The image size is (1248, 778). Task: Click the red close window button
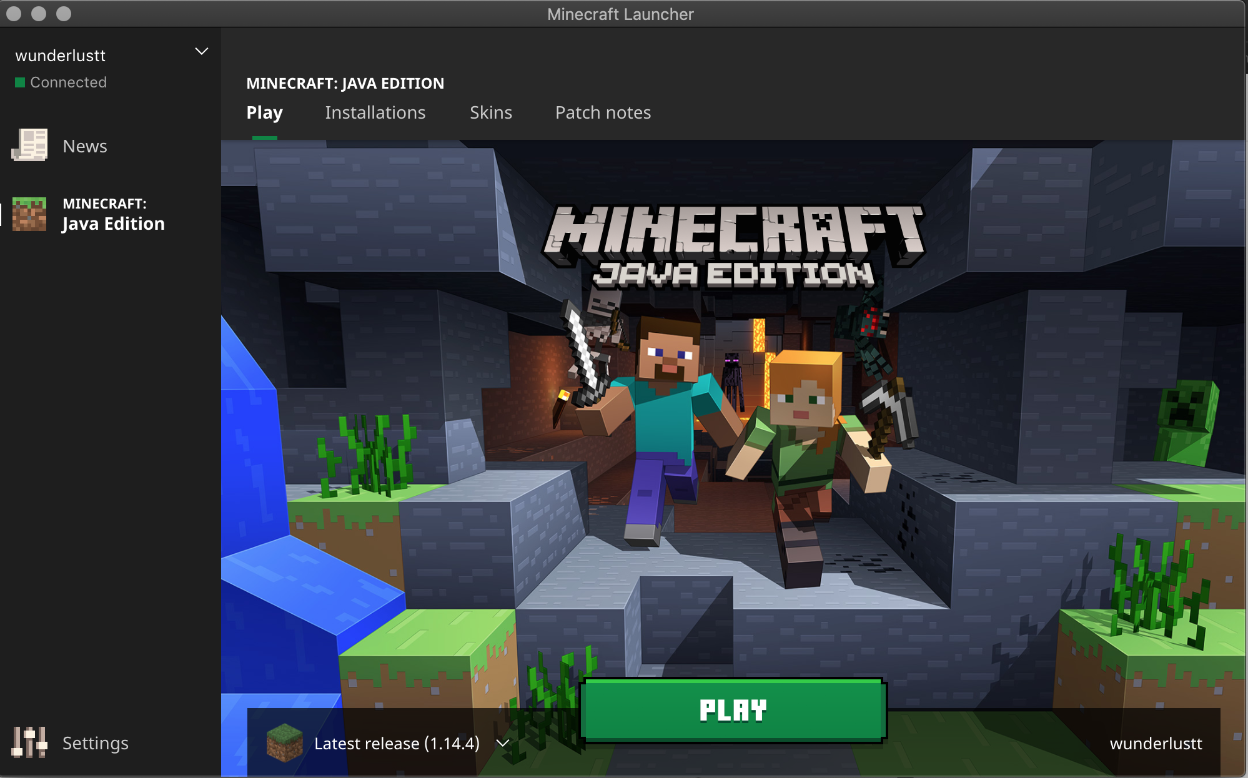[x=14, y=14]
